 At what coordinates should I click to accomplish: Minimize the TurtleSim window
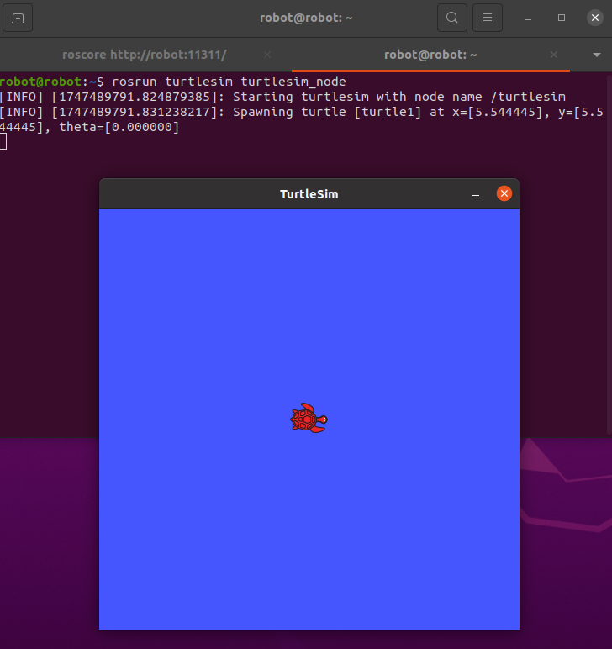point(476,194)
